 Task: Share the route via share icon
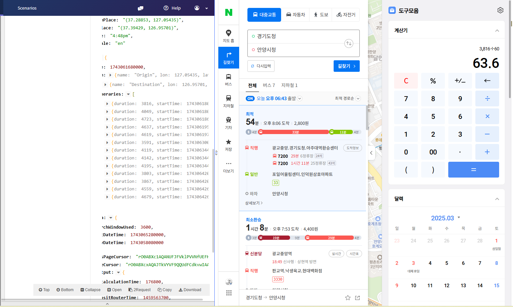point(357,298)
